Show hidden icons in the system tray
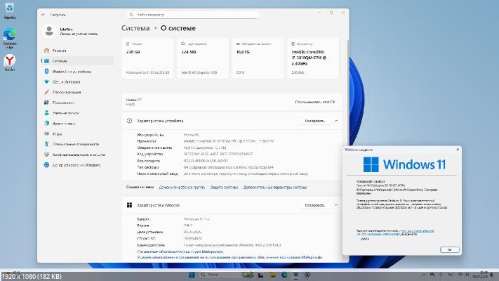Viewport: 499px width, 281px height. 424,275
